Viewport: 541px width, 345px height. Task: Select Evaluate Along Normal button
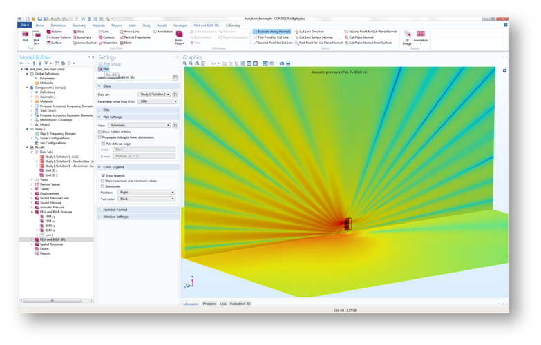click(x=272, y=32)
